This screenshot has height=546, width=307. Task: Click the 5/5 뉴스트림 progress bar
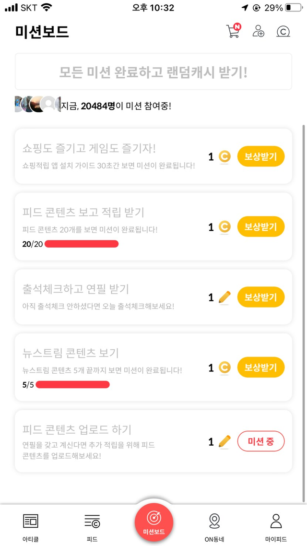click(x=72, y=385)
